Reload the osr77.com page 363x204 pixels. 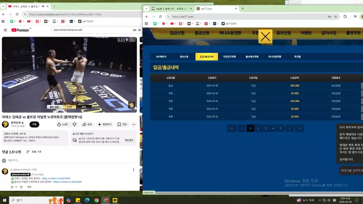click(160, 17)
